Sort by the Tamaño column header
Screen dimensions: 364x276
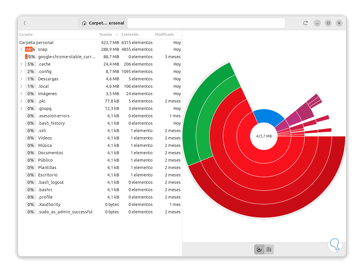pos(105,35)
